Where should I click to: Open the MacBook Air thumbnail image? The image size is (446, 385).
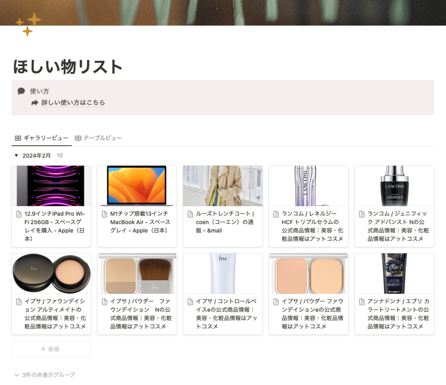click(137, 186)
